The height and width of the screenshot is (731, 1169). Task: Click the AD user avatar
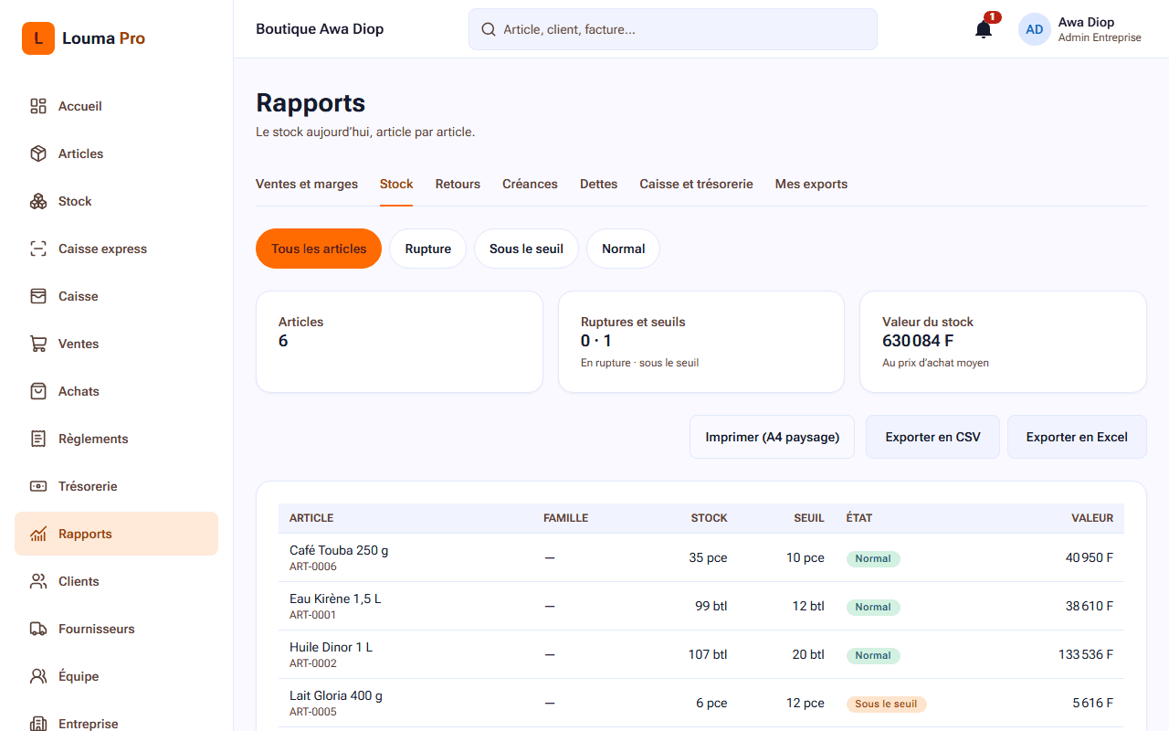(x=1035, y=29)
